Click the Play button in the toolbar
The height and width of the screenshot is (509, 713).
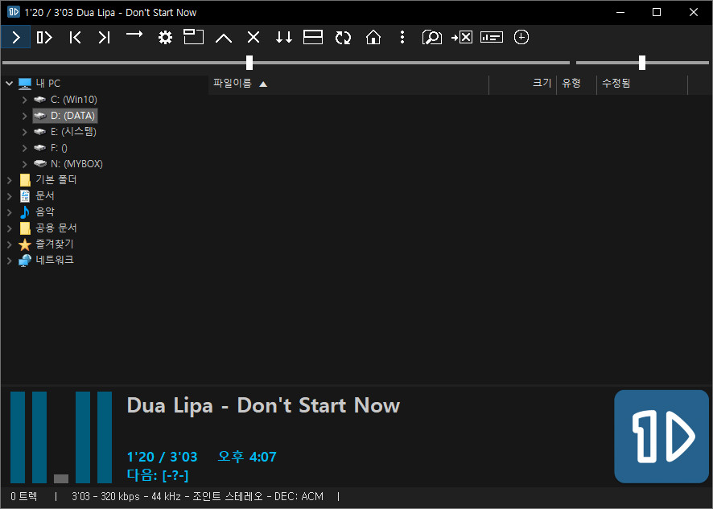[x=16, y=37]
